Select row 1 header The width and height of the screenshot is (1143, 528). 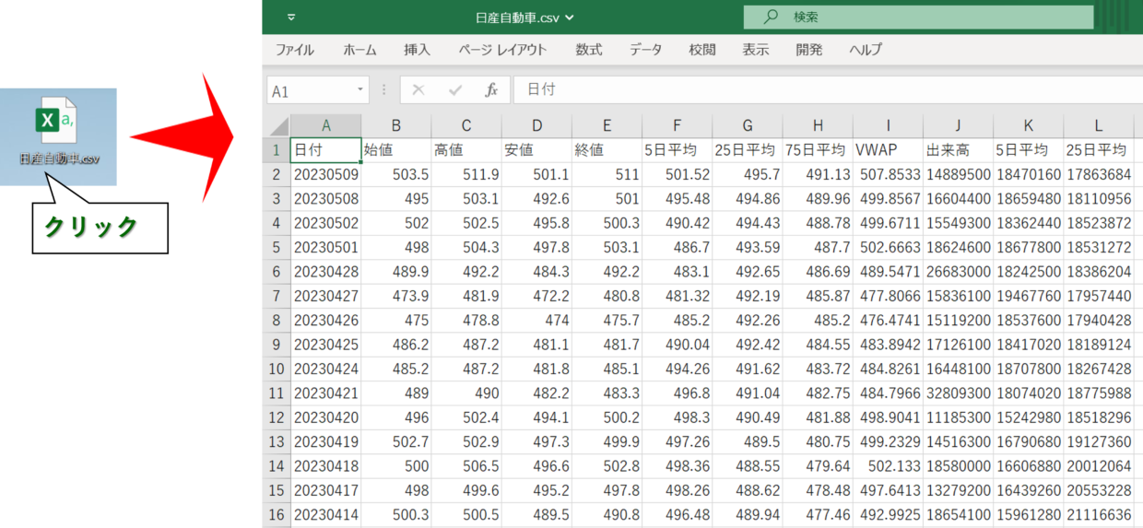point(276,149)
